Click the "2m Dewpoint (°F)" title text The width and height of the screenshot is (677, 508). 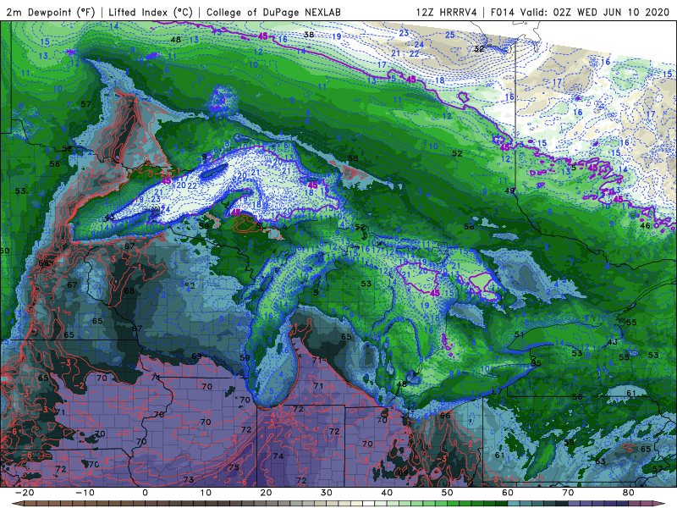coord(51,12)
